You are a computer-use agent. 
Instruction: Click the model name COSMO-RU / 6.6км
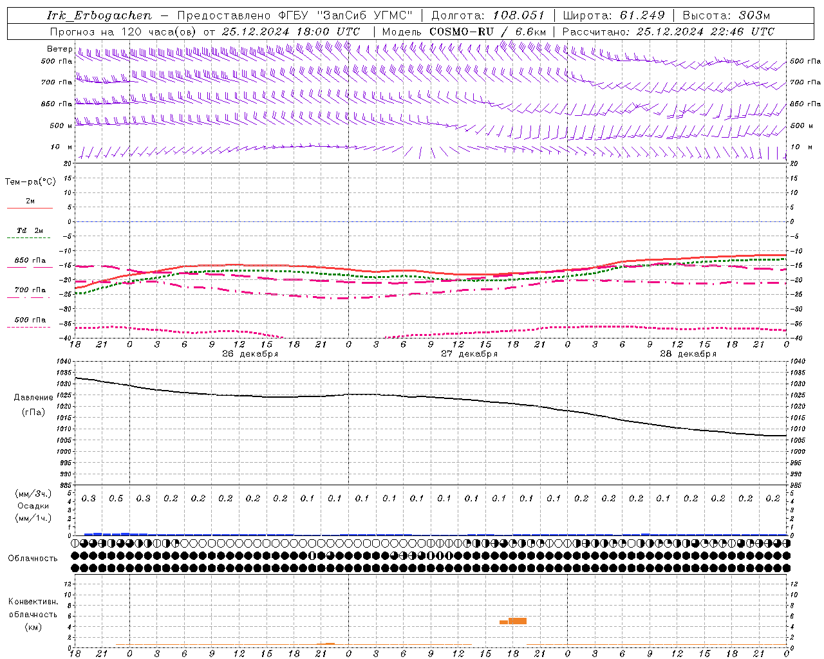tap(488, 32)
